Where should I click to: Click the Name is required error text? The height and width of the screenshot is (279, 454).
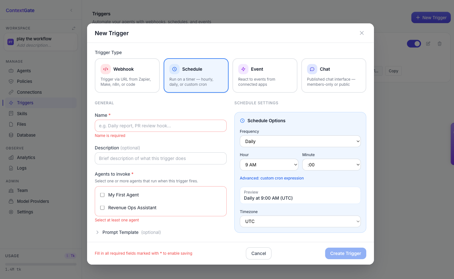[x=110, y=136]
